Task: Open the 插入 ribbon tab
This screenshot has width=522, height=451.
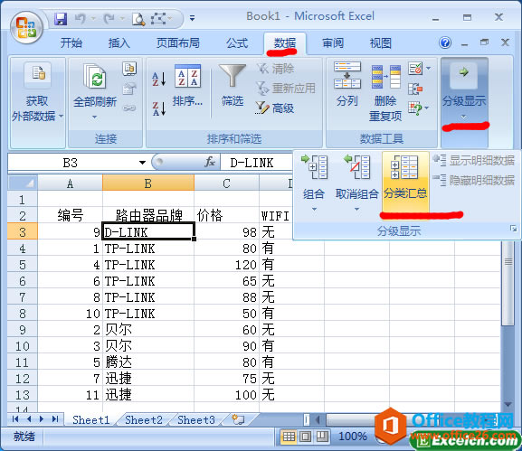Action: pyautogui.click(x=119, y=43)
